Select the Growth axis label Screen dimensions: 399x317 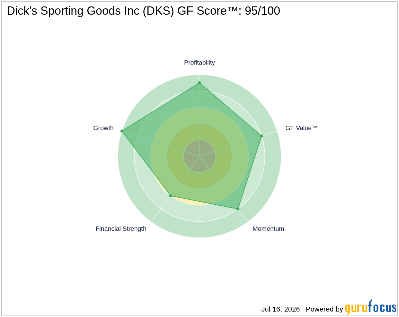click(103, 128)
